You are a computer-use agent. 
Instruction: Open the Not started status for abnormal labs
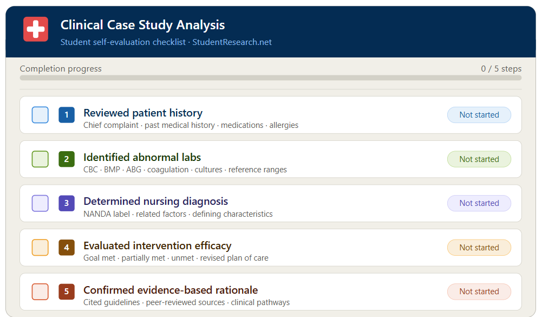point(479,159)
